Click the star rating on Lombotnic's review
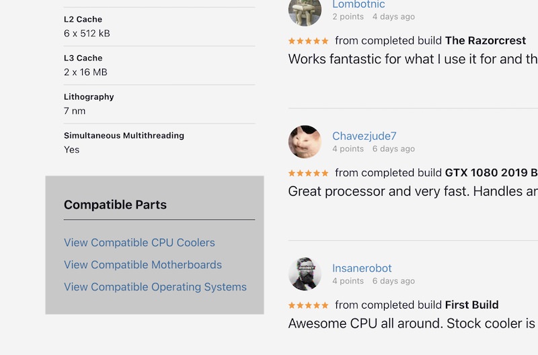Image resolution: width=538 pixels, height=355 pixels. pyautogui.click(x=309, y=41)
